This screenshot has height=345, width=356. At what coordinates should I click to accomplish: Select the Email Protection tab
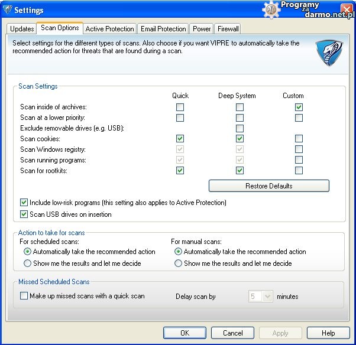pyautogui.click(x=163, y=29)
